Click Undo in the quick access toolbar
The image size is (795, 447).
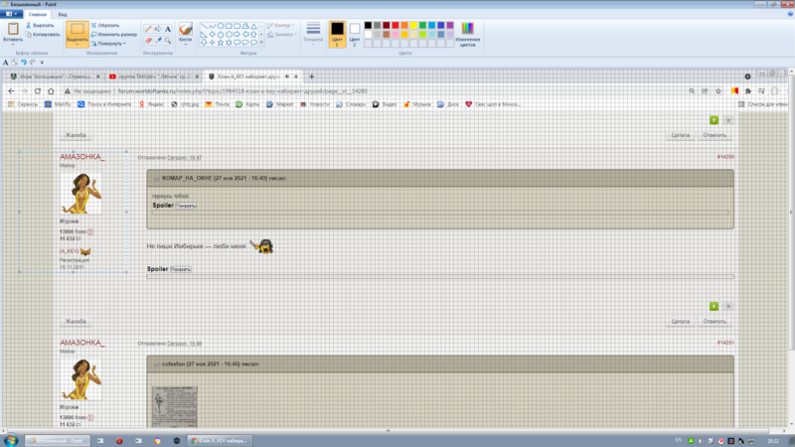pos(23,63)
